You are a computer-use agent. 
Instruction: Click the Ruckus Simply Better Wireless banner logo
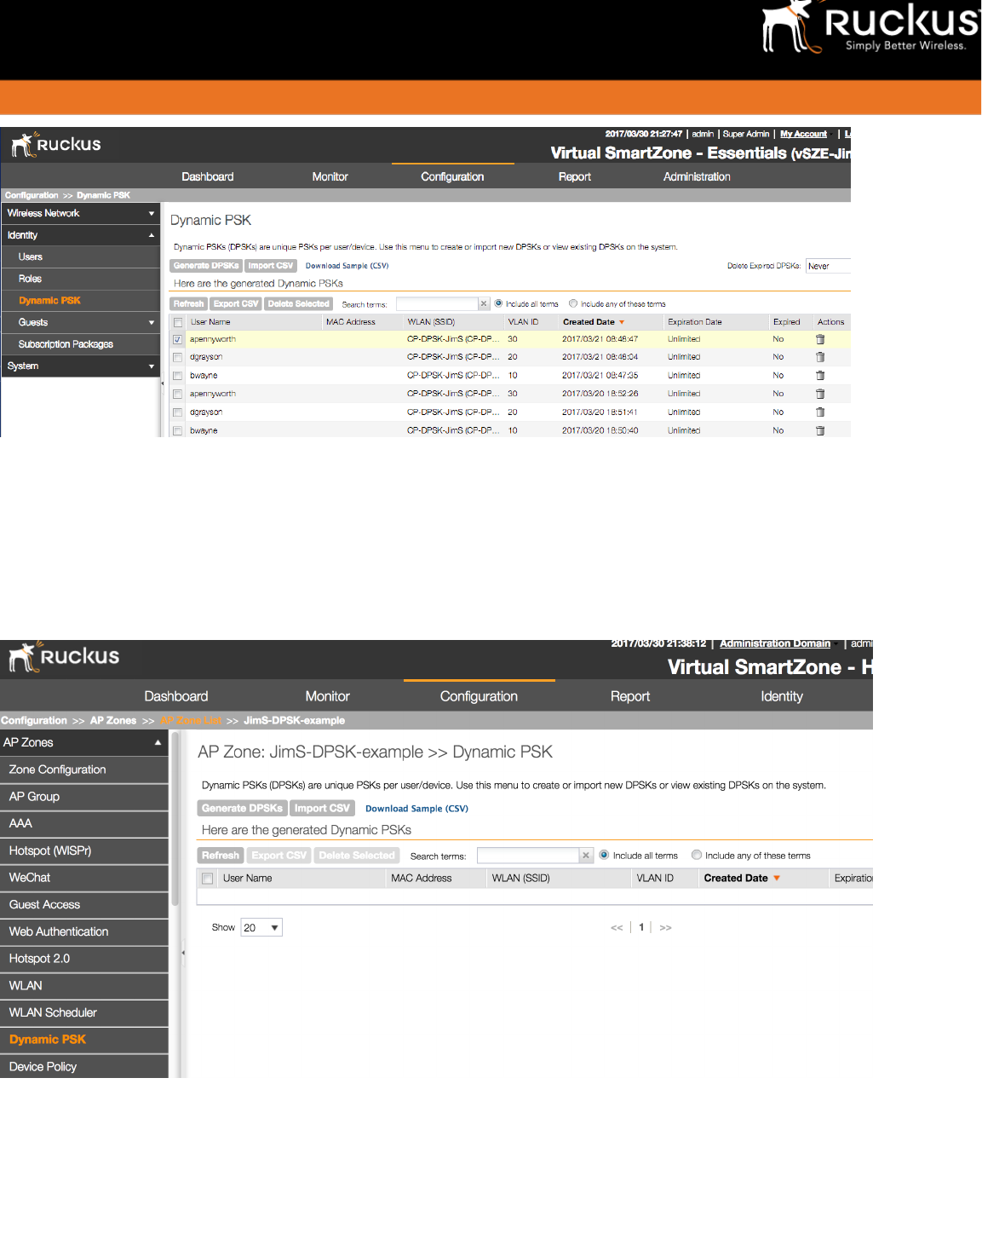click(x=870, y=27)
